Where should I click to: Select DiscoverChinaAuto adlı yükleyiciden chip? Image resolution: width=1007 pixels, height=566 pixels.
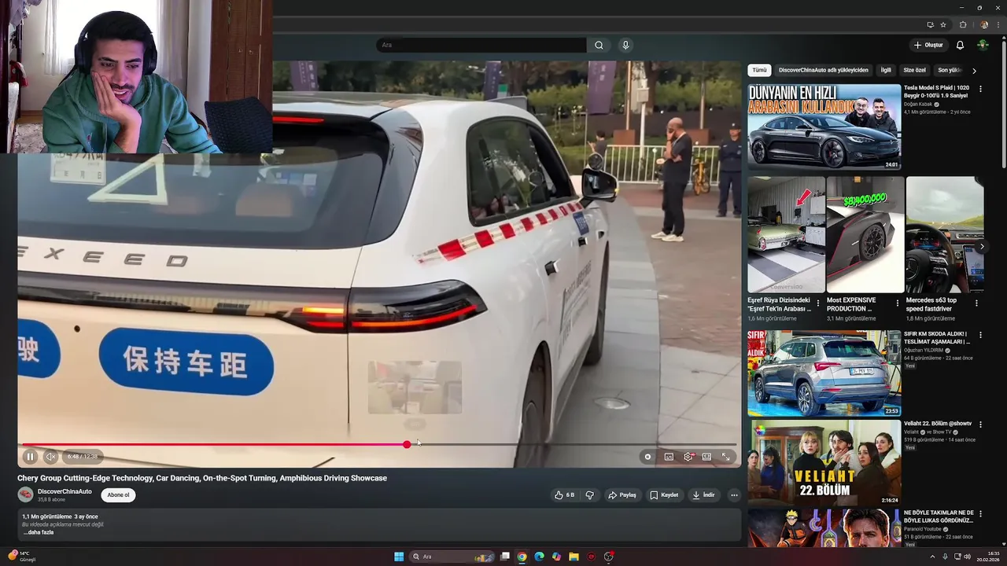click(824, 70)
